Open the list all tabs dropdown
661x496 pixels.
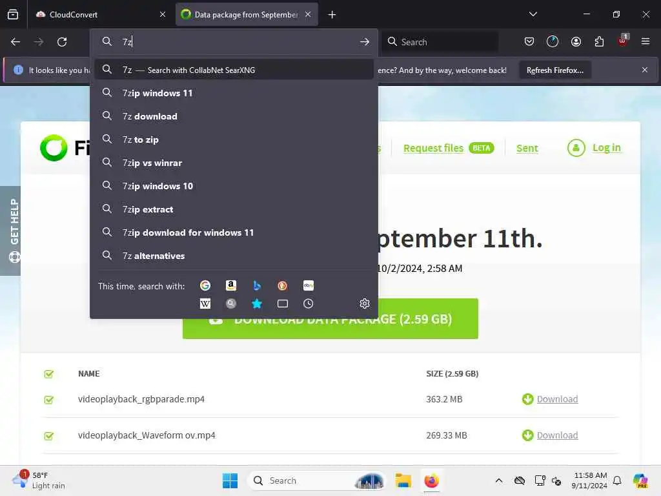click(533, 14)
